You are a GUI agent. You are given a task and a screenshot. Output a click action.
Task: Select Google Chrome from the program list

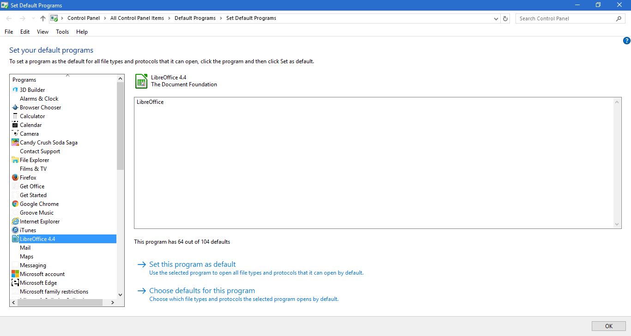coord(39,204)
